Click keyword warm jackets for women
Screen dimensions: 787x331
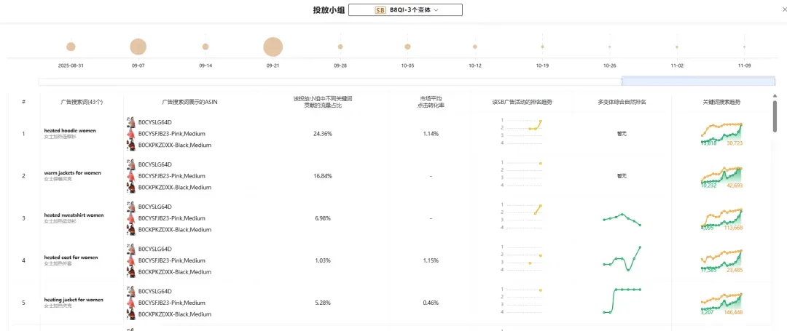point(72,172)
